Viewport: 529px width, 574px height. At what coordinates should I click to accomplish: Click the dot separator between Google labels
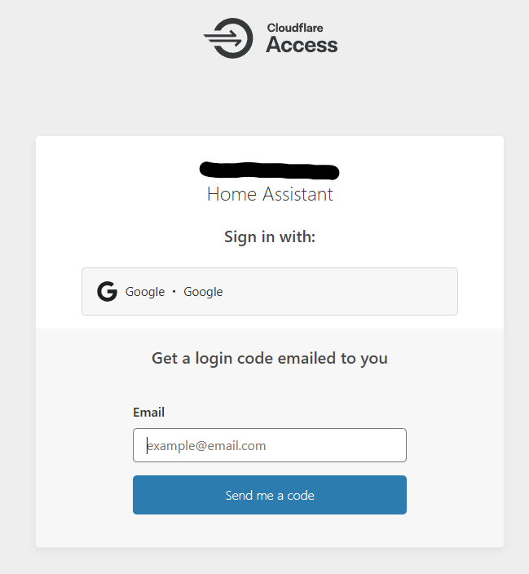coord(174,292)
